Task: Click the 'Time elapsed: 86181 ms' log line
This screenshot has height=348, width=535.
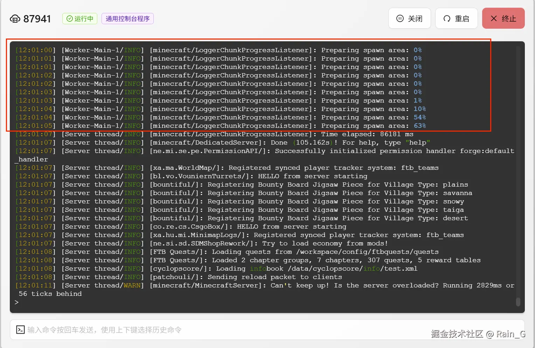Action: tap(214, 134)
